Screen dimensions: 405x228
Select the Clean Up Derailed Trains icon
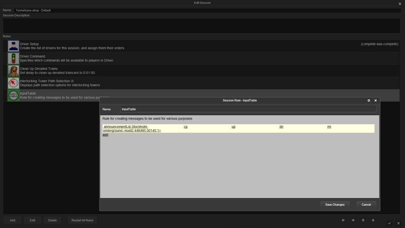click(x=13, y=71)
